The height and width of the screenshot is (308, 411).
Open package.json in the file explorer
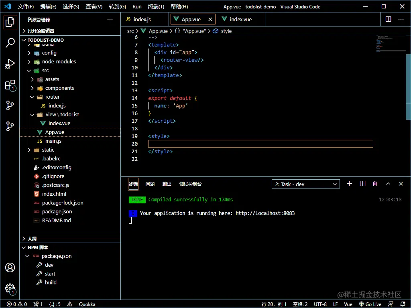click(57, 211)
